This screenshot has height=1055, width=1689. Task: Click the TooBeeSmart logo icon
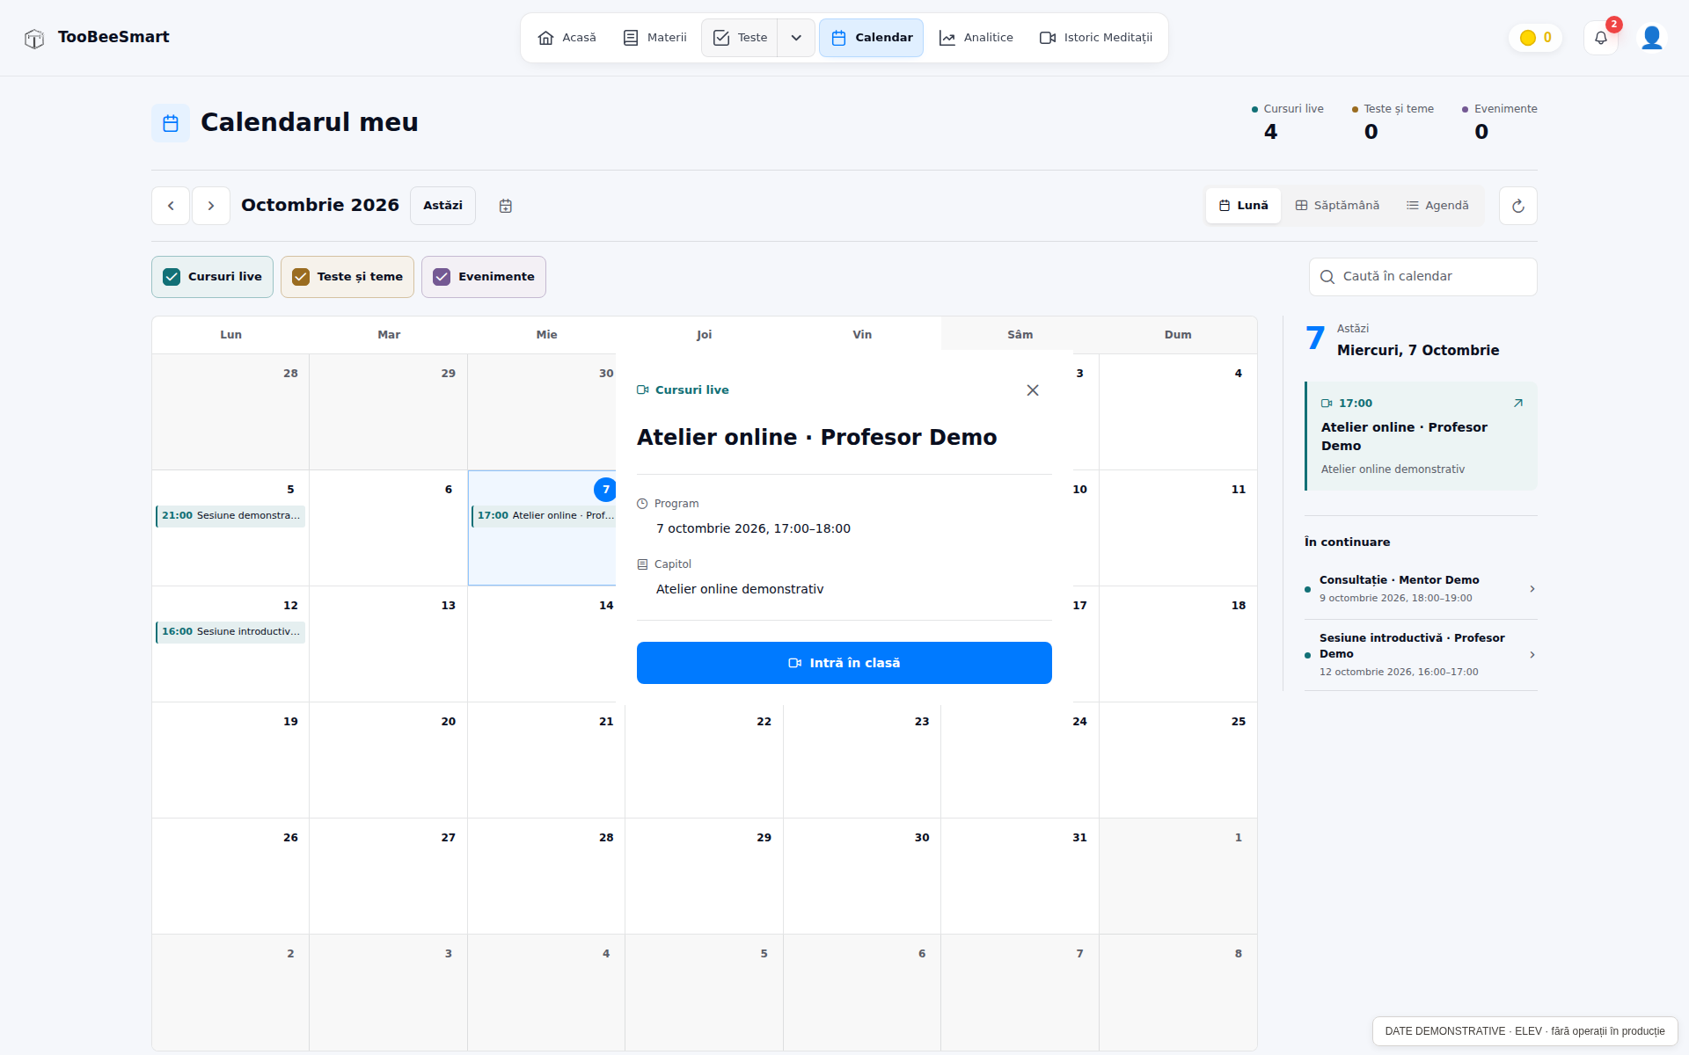[x=34, y=39]
